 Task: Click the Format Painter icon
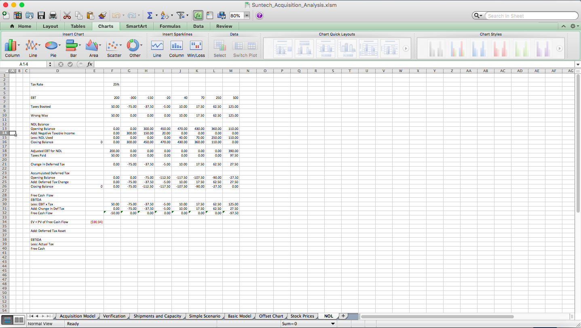103,15
